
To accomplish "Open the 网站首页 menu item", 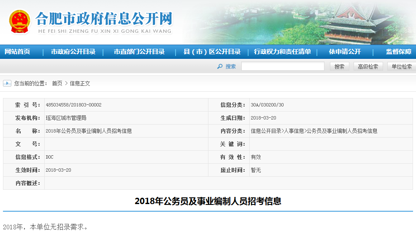I will [x=17, y=52].
